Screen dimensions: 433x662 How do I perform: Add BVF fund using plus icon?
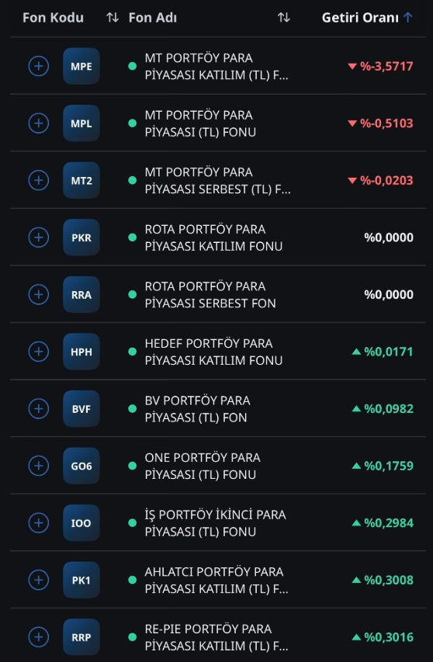(38, 409)
